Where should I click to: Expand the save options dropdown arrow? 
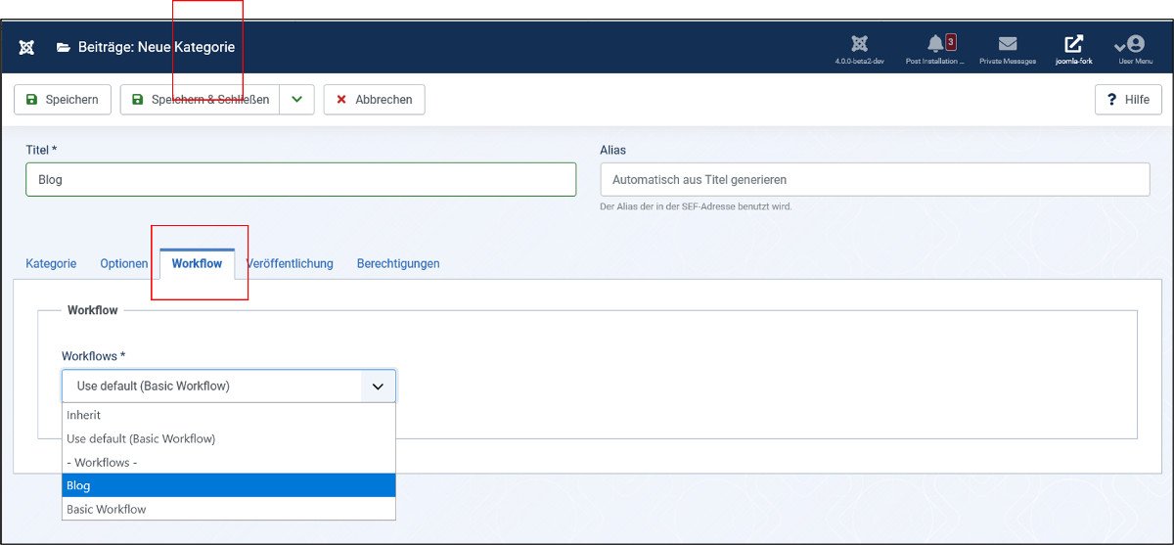[297, 99]
